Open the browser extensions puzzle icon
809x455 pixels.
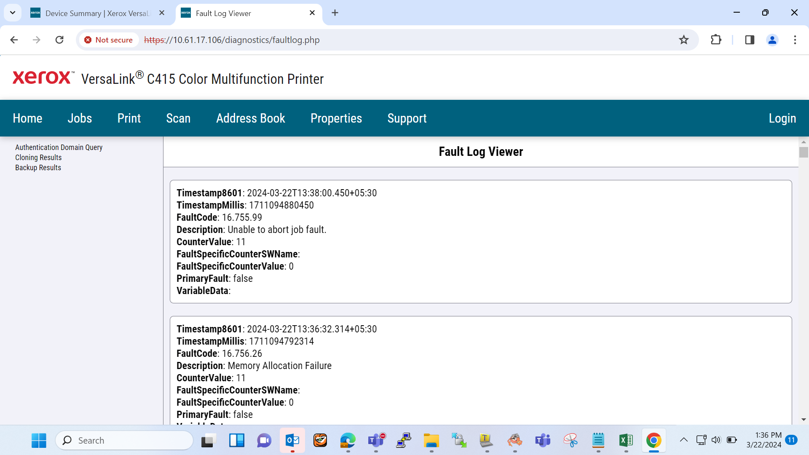[x=716, y=40]
